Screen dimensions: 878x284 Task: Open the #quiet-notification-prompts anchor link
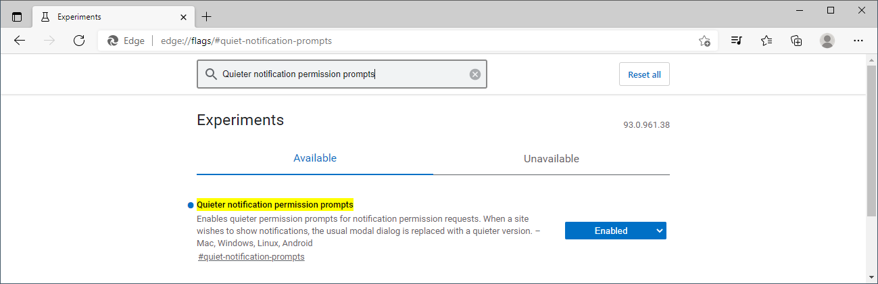251,257
